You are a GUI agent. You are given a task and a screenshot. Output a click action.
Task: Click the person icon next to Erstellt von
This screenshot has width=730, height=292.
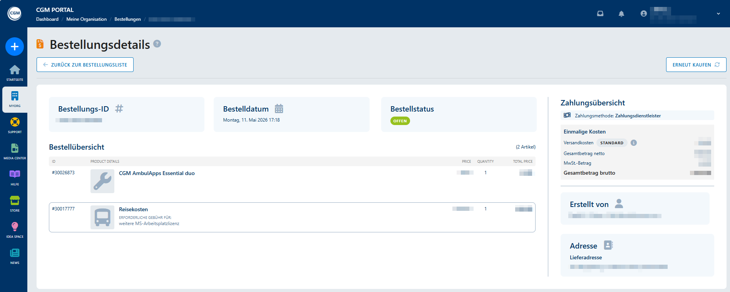tap(619, 204)
